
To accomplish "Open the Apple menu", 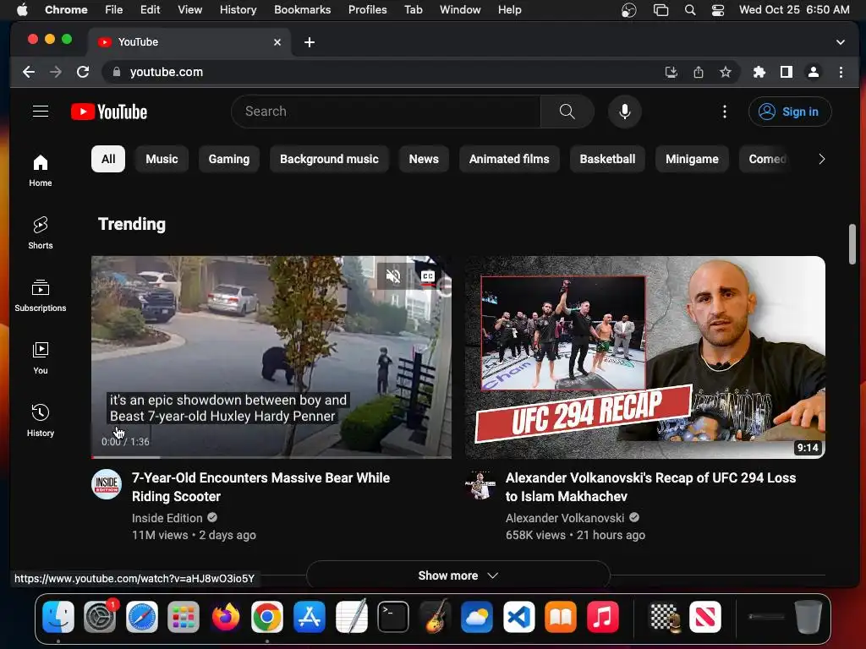I will pyautogui.click(x=22, y=9).
